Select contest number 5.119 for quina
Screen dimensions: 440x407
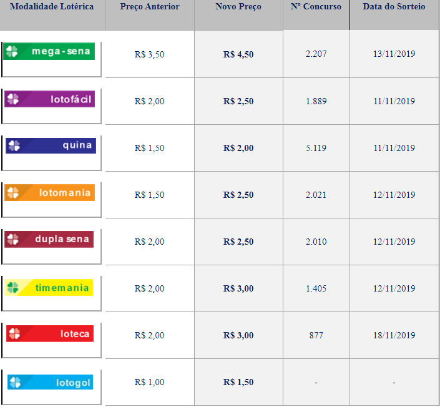(316, 148)
